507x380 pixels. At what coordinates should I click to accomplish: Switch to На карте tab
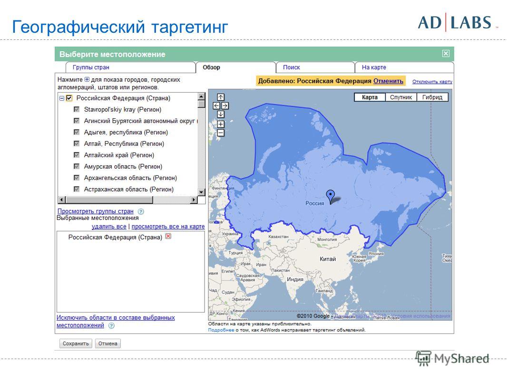pyautogui.click(x=374, y=67)
